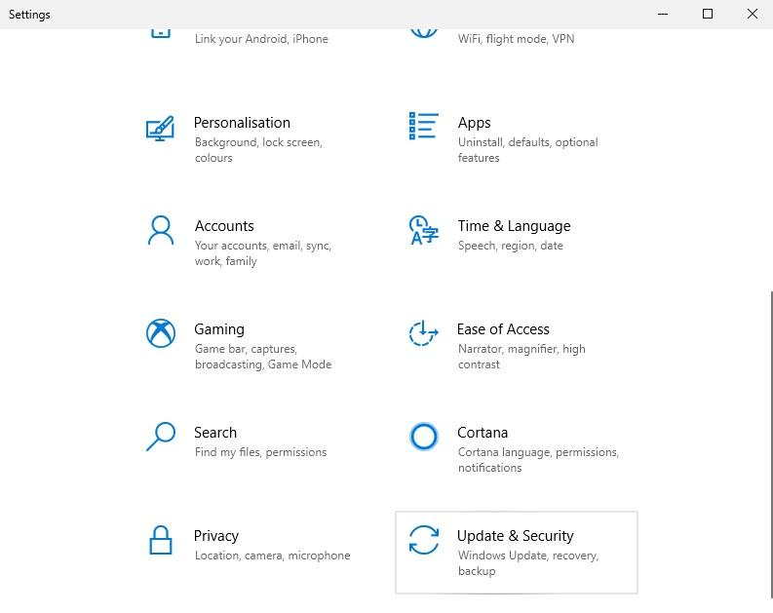Click the Update & Security refresh-arrows icon
773x613 pixels.
(423, 540)
